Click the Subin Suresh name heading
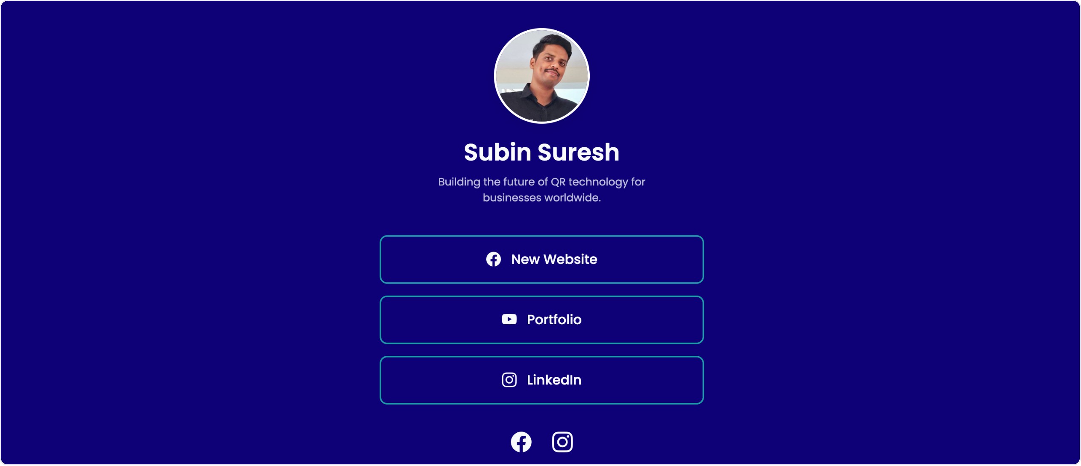This screenshot has width=1081, height=466. 541,152
